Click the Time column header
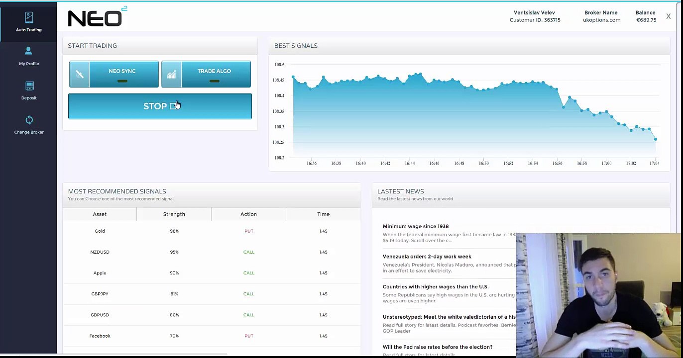Screen dimensions: 683x358 (x=324, y=214)
